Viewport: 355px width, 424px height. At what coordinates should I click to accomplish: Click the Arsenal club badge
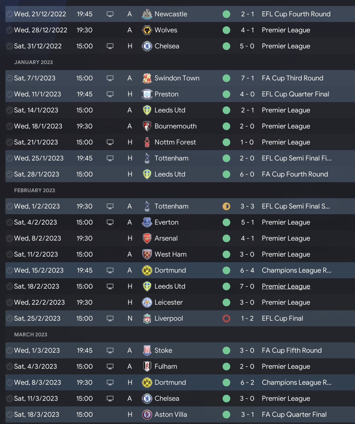click(147, 238)
